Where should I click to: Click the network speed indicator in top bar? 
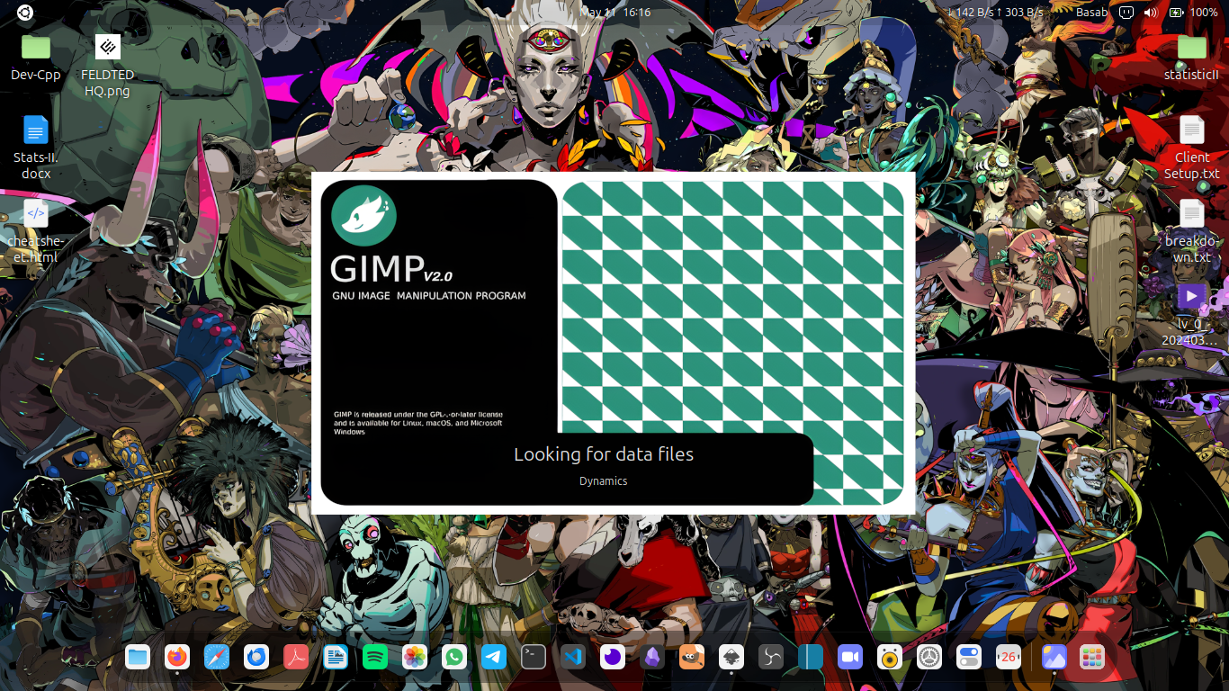[995, 12]
